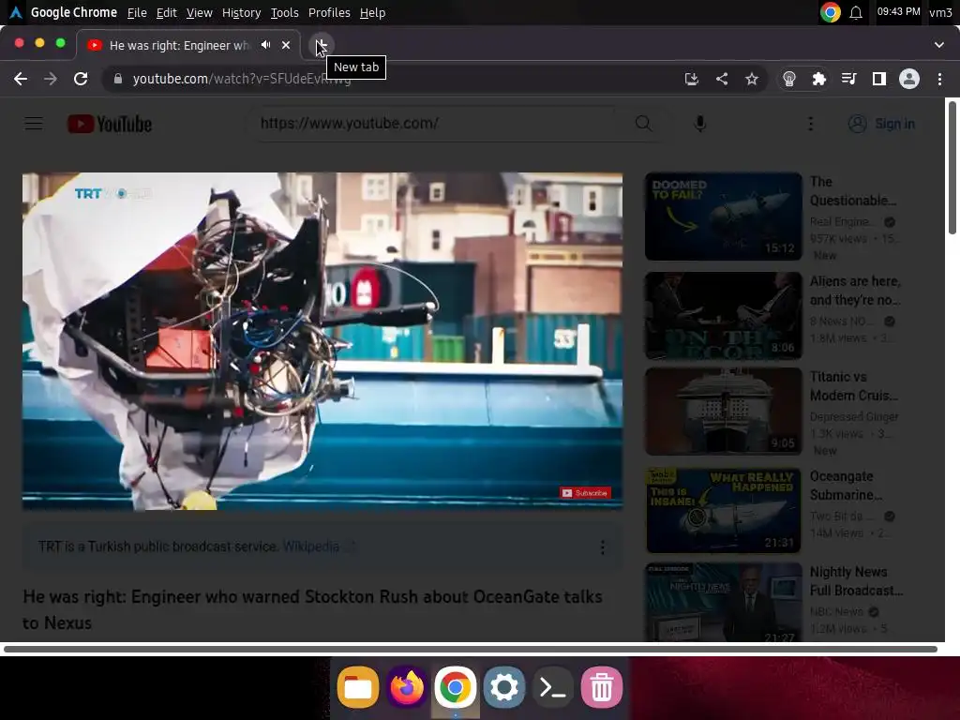Screen dimensions: 960x720
Task: Open YouTube settings three-dot menu
Action: click(x=811, y=124)
